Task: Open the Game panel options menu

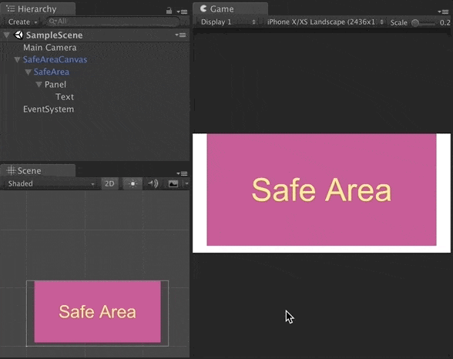Action: click(443, 12)
